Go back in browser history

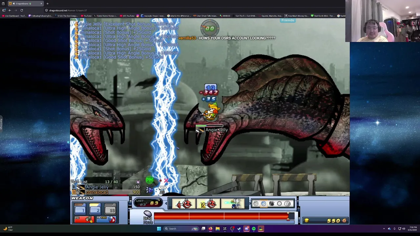pyautogui.click(x=10, y=10)
